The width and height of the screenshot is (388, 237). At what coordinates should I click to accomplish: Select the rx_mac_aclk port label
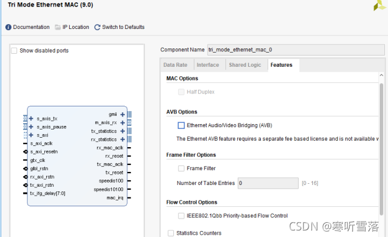tap(110, 148)
